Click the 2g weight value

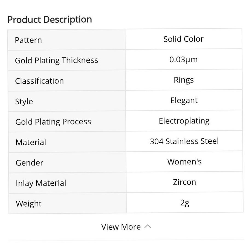(185, 203)
